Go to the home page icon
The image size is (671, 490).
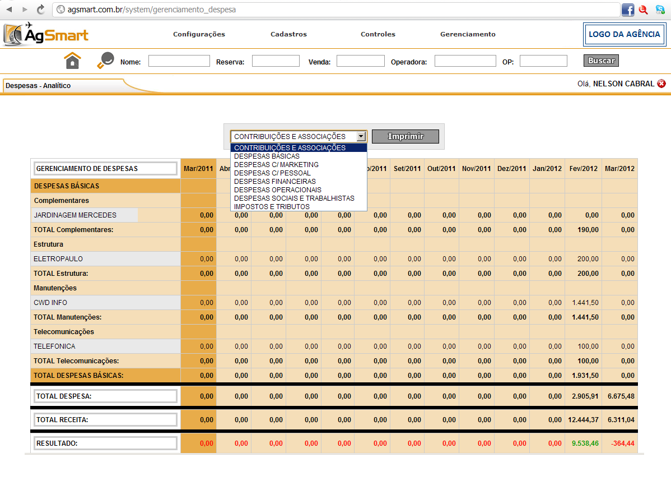pos(72,61)
